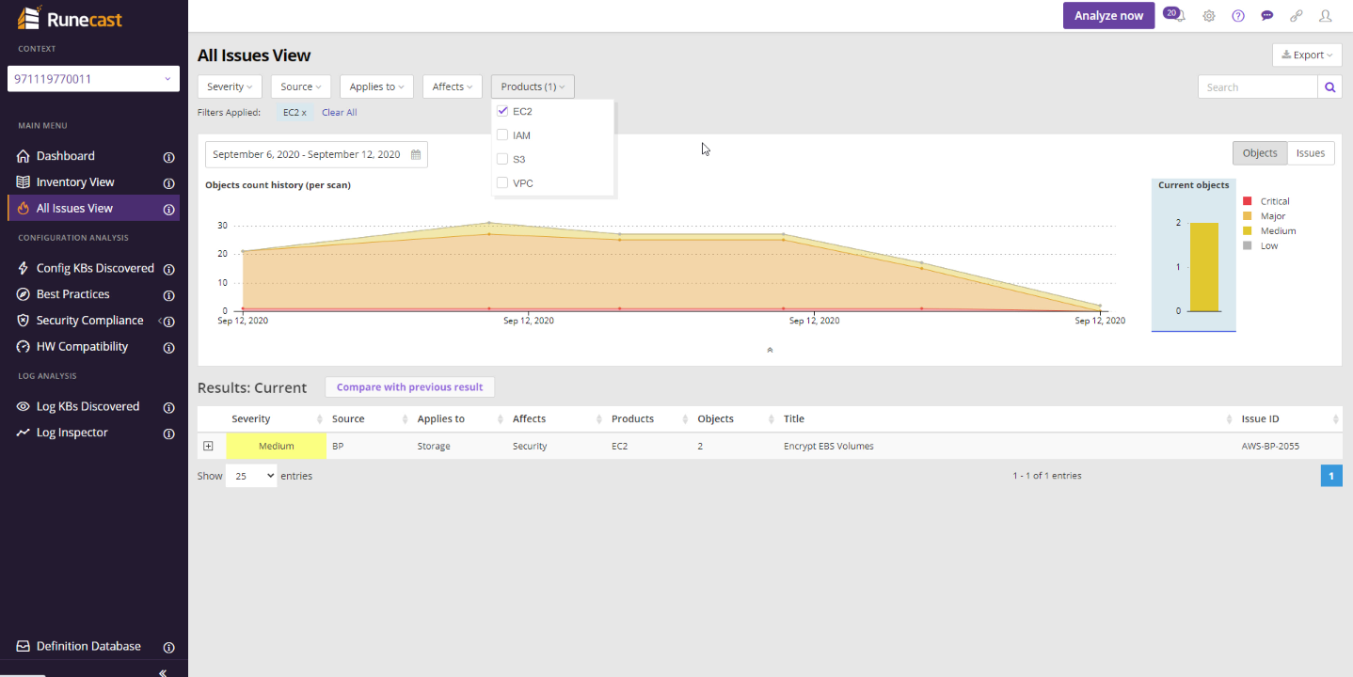Click the link chain icon in top bar

1297,16
